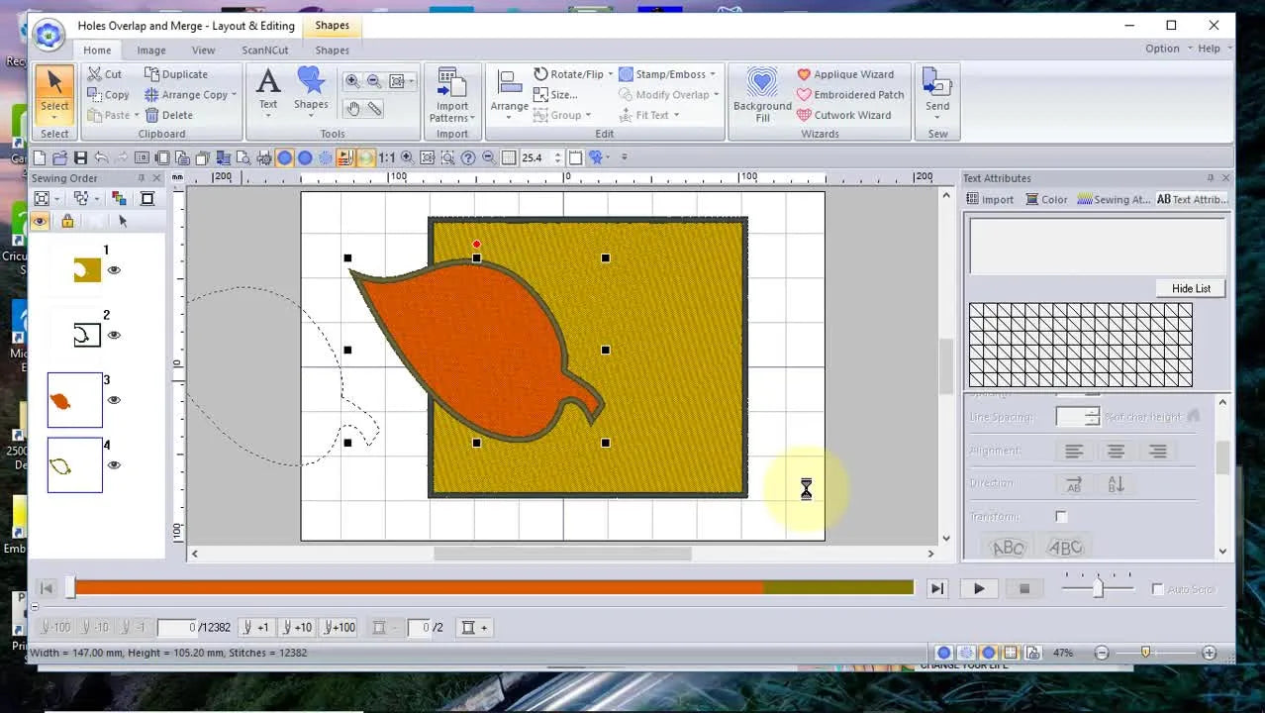Toggle visibility of Sewing Order item 1

(x=114, y=269)
